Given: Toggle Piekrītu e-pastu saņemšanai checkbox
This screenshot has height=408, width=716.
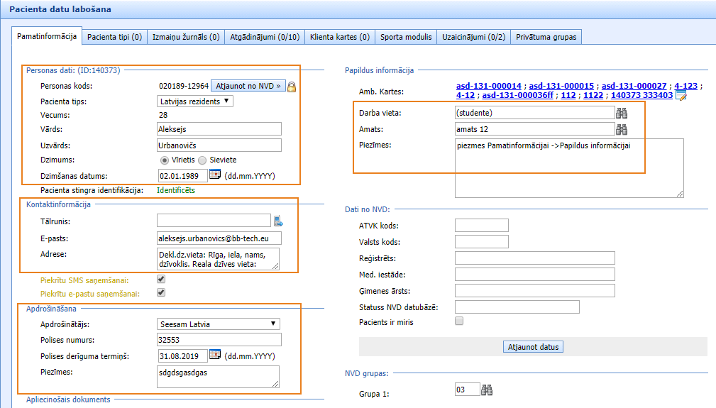Looking at the screenshot, I should tap(161, 292).
